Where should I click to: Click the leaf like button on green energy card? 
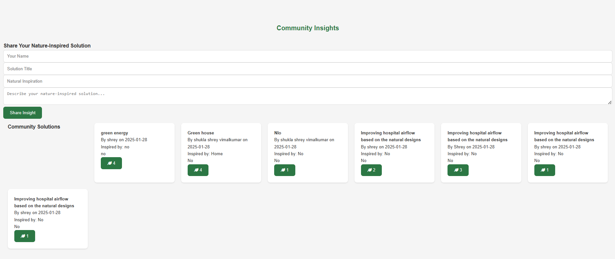pos(111,163)
